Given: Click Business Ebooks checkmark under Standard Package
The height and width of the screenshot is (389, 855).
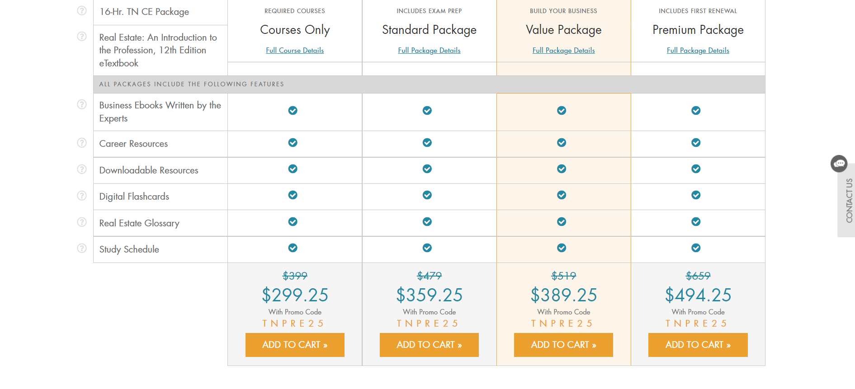Looking at the screenshot, I should pos(427,110).
